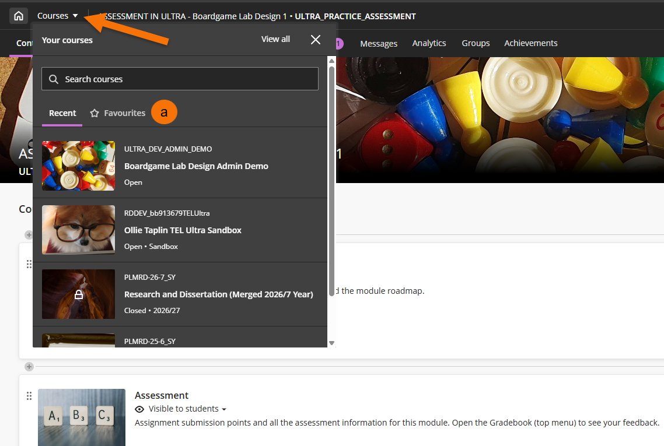Click the PLMRD-26-7_SY course code
The image size is (664, 446).
(150, 277)
